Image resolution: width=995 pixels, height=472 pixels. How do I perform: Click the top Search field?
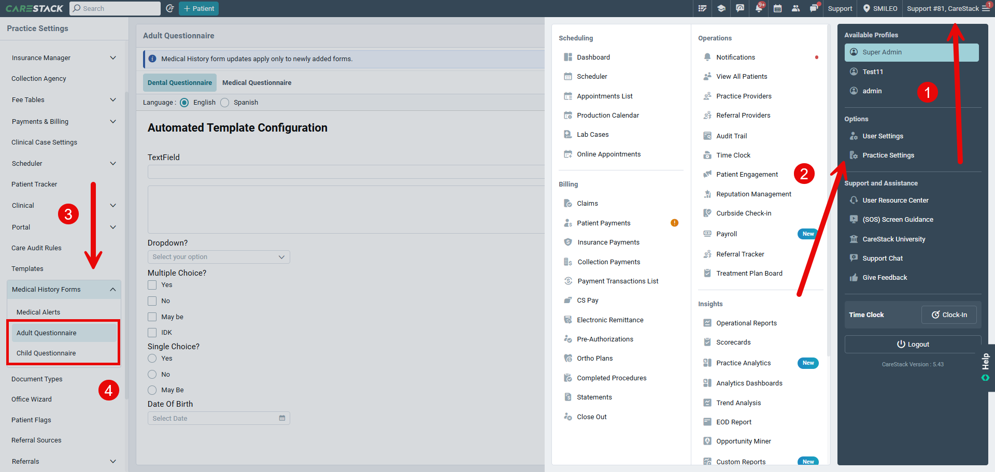(115, 8)
